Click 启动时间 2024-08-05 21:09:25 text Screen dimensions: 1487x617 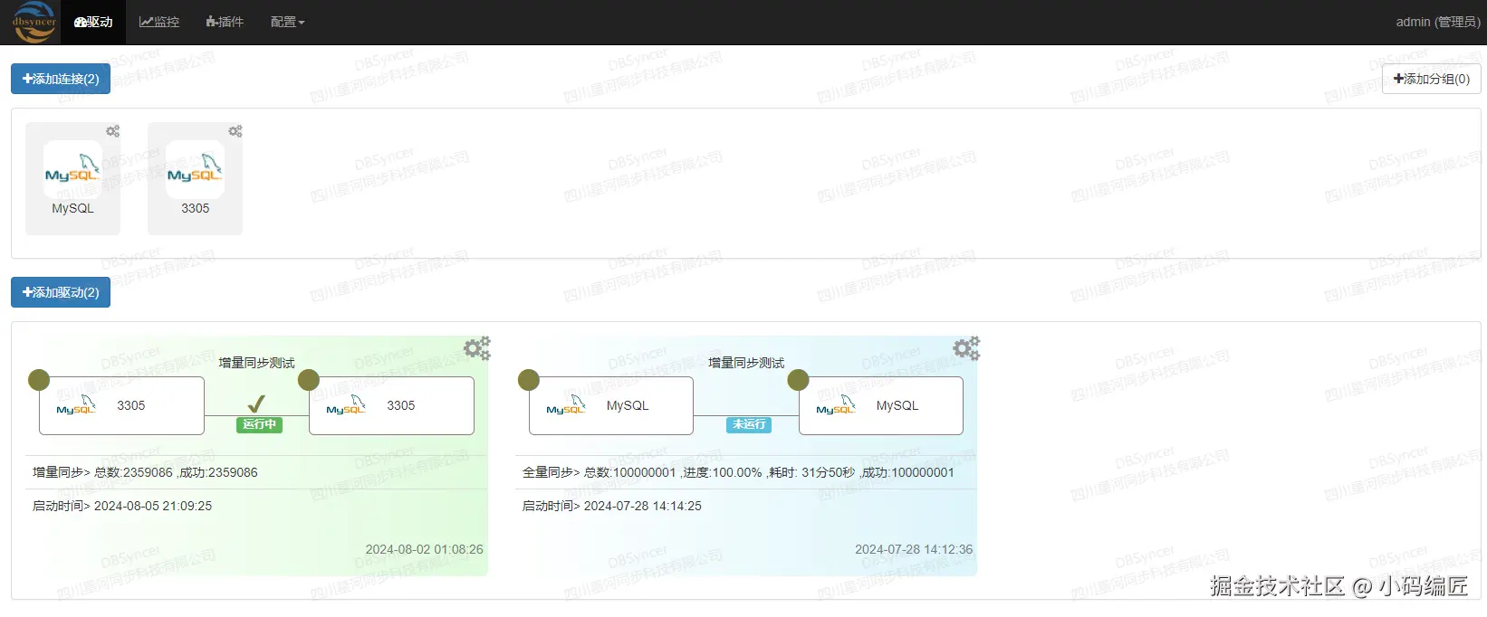(x=122, y=506)
